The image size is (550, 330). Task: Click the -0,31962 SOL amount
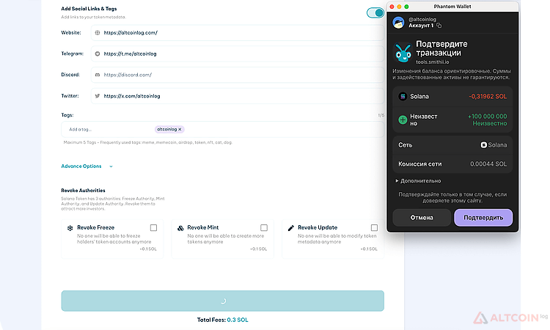[488, 97]
